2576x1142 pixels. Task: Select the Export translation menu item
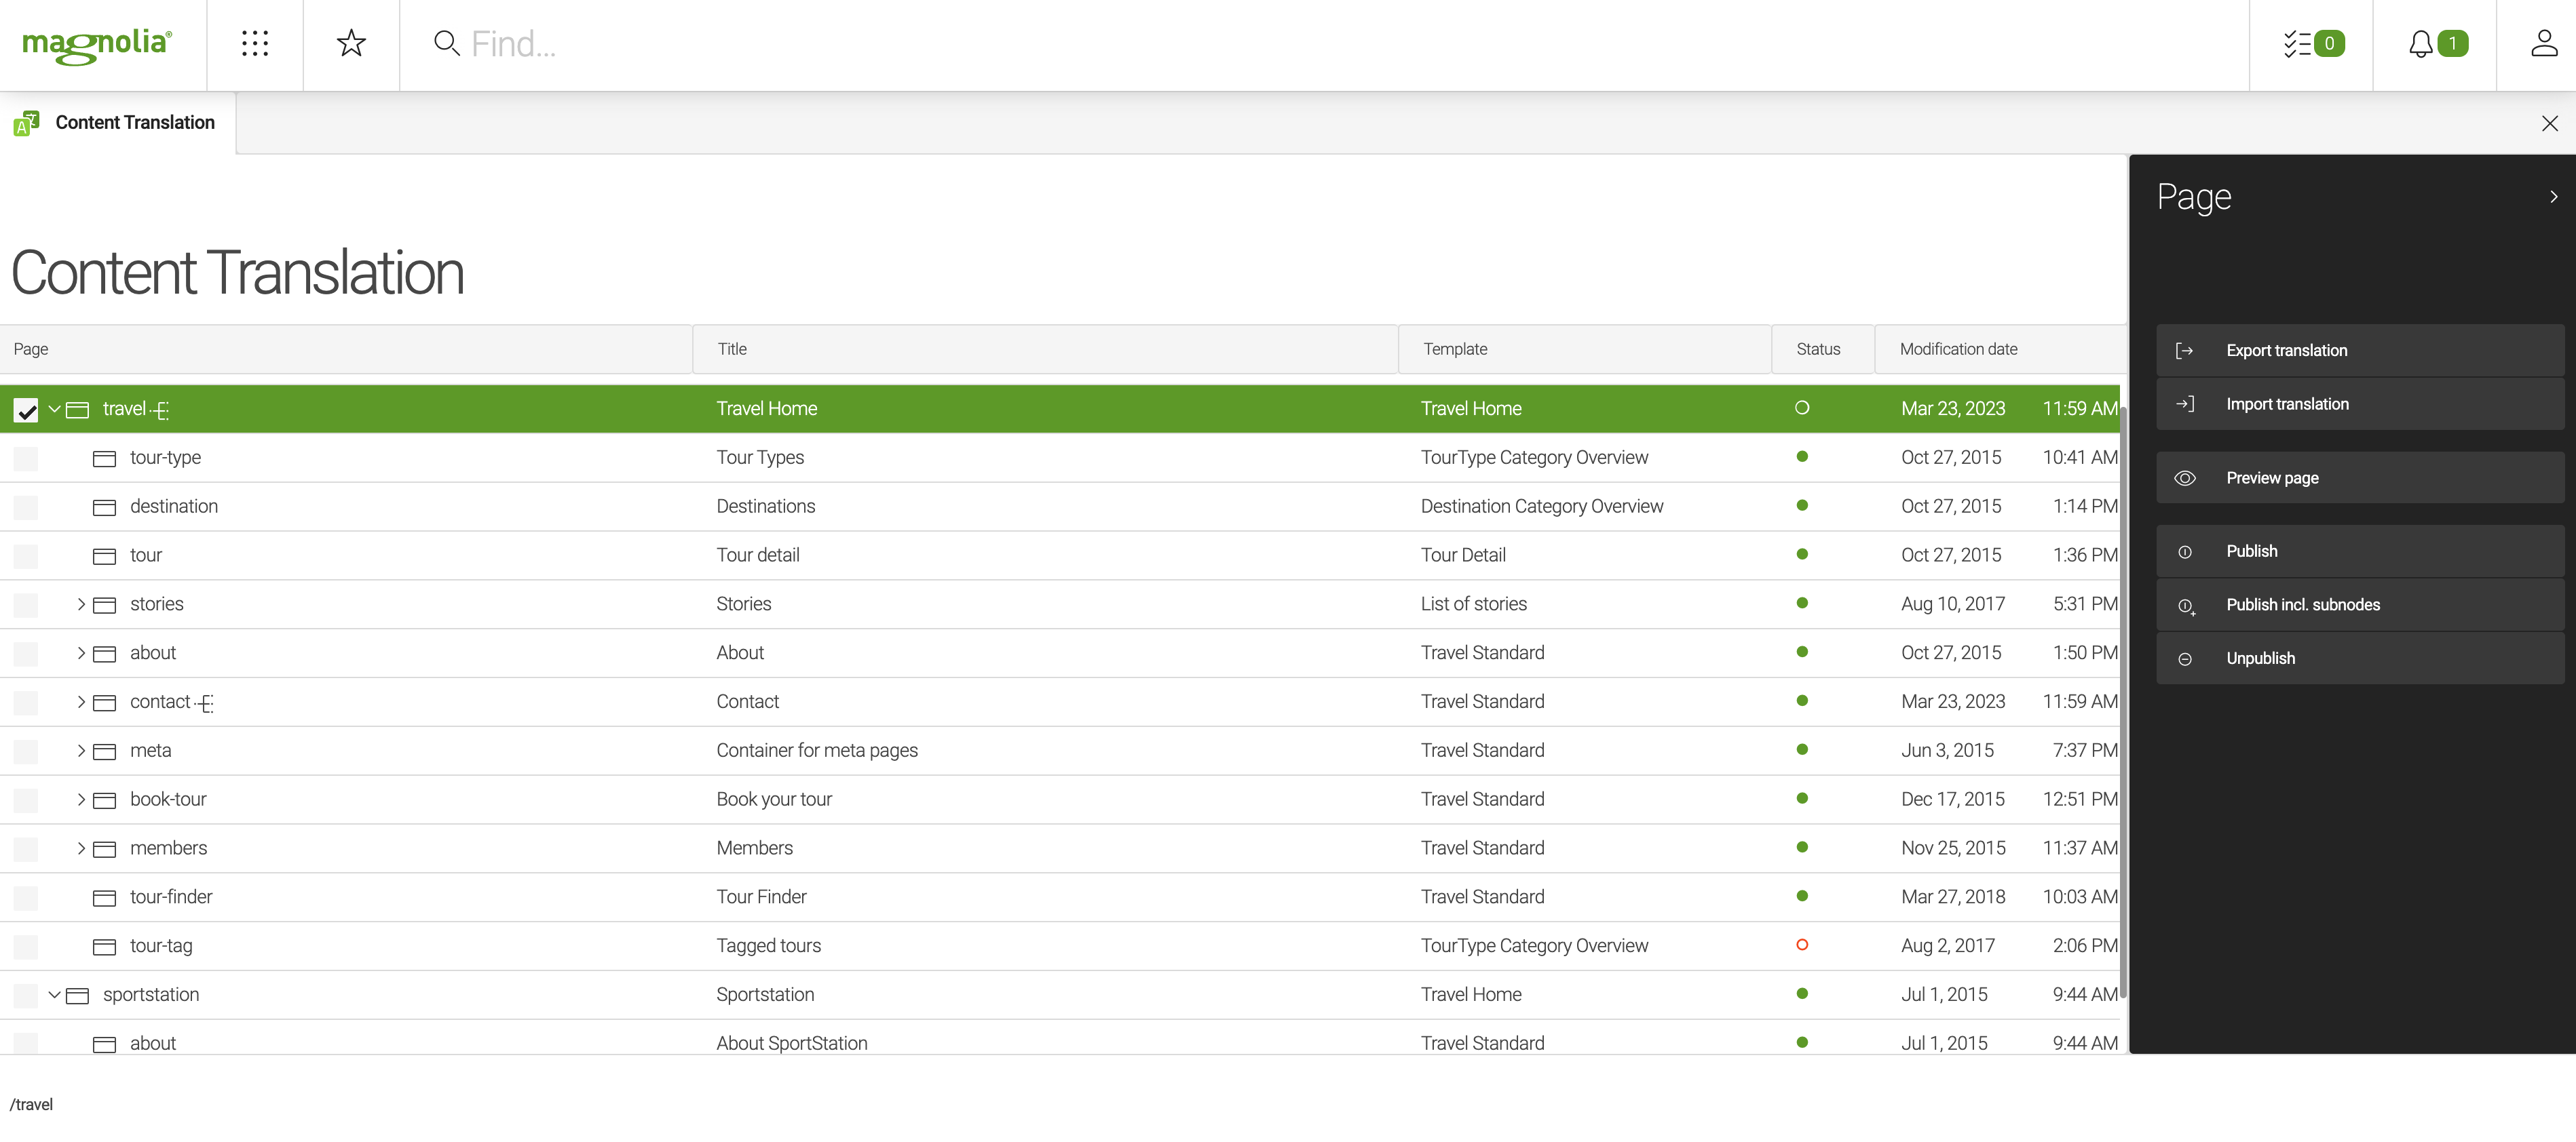2285,349
